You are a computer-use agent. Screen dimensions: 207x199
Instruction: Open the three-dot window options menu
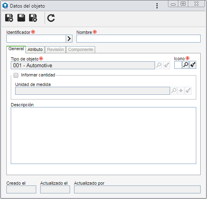[157, 6]
